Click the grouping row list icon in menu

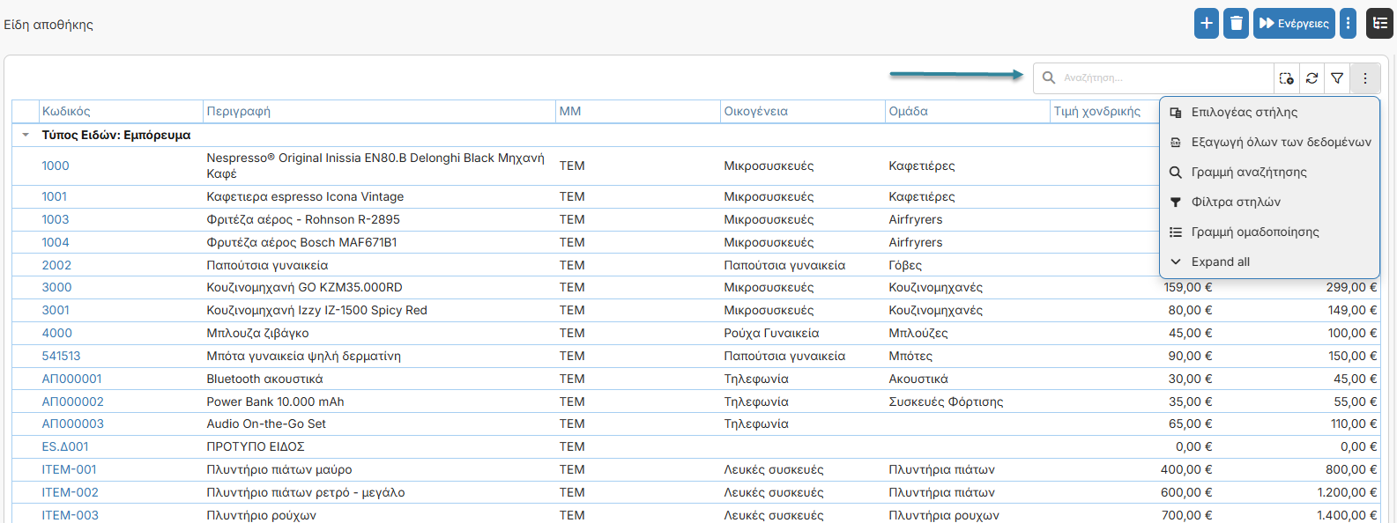(x=1175, y=232)
